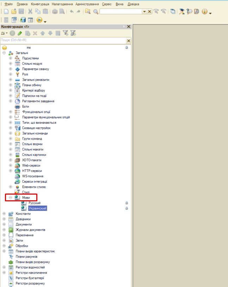This screenshot has height=287, width=228.
Task: Select the Спільні модулі tree item
Action: click(x=32, y=63)
